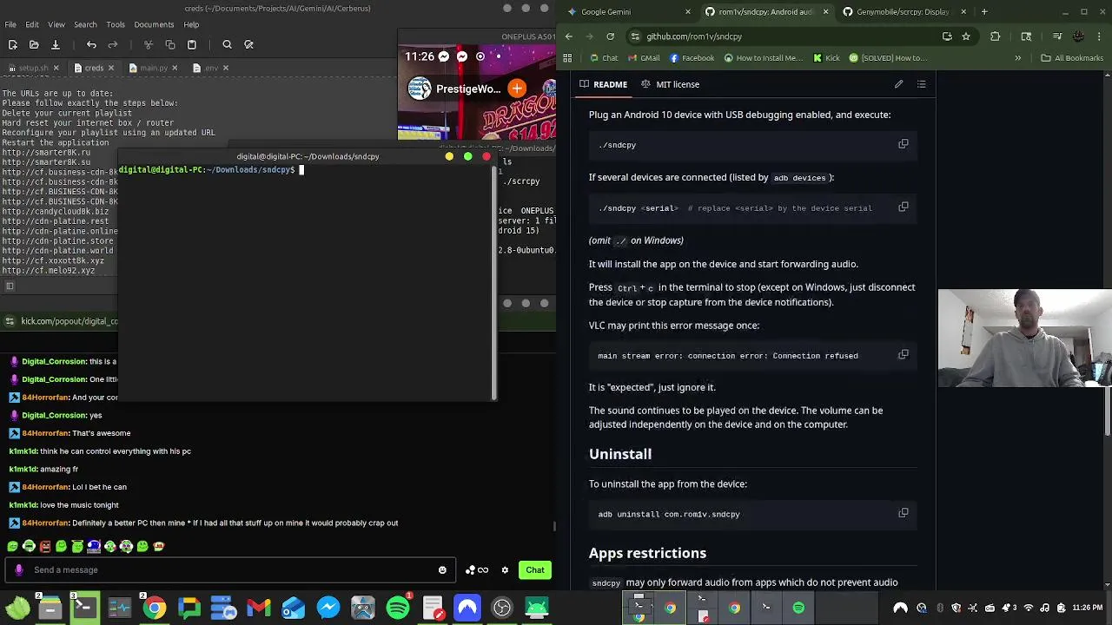Open the Chrome bookmark apps grid
This screenshot has width=1112, height=625.
[x=567, y=58]
